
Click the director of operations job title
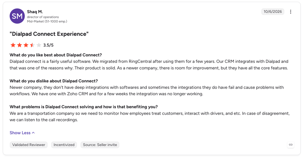(43, 17)
